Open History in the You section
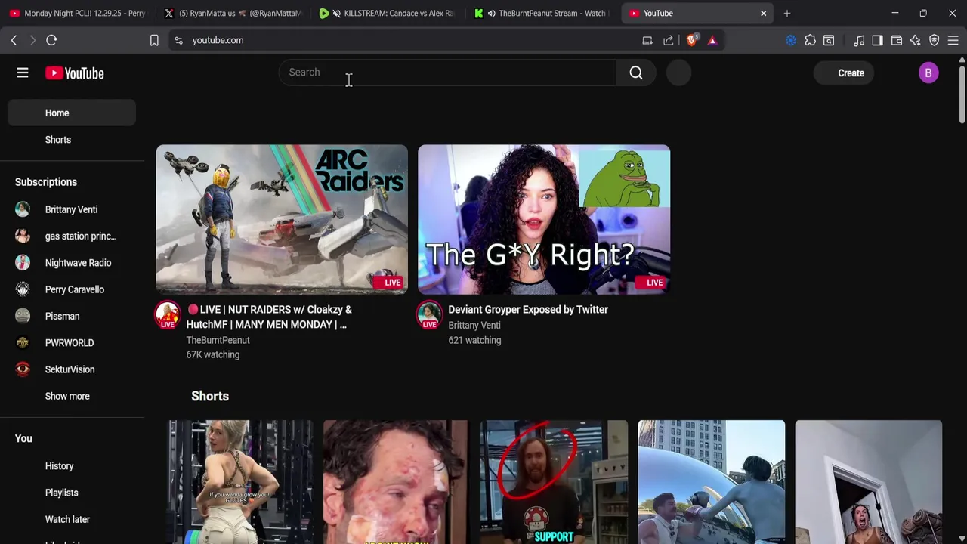 click(x=72, y=466)
